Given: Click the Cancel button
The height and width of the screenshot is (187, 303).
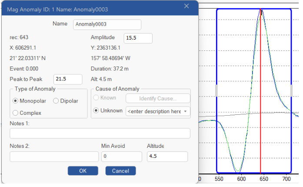Looking at the screenshot, I should point(120,171).
